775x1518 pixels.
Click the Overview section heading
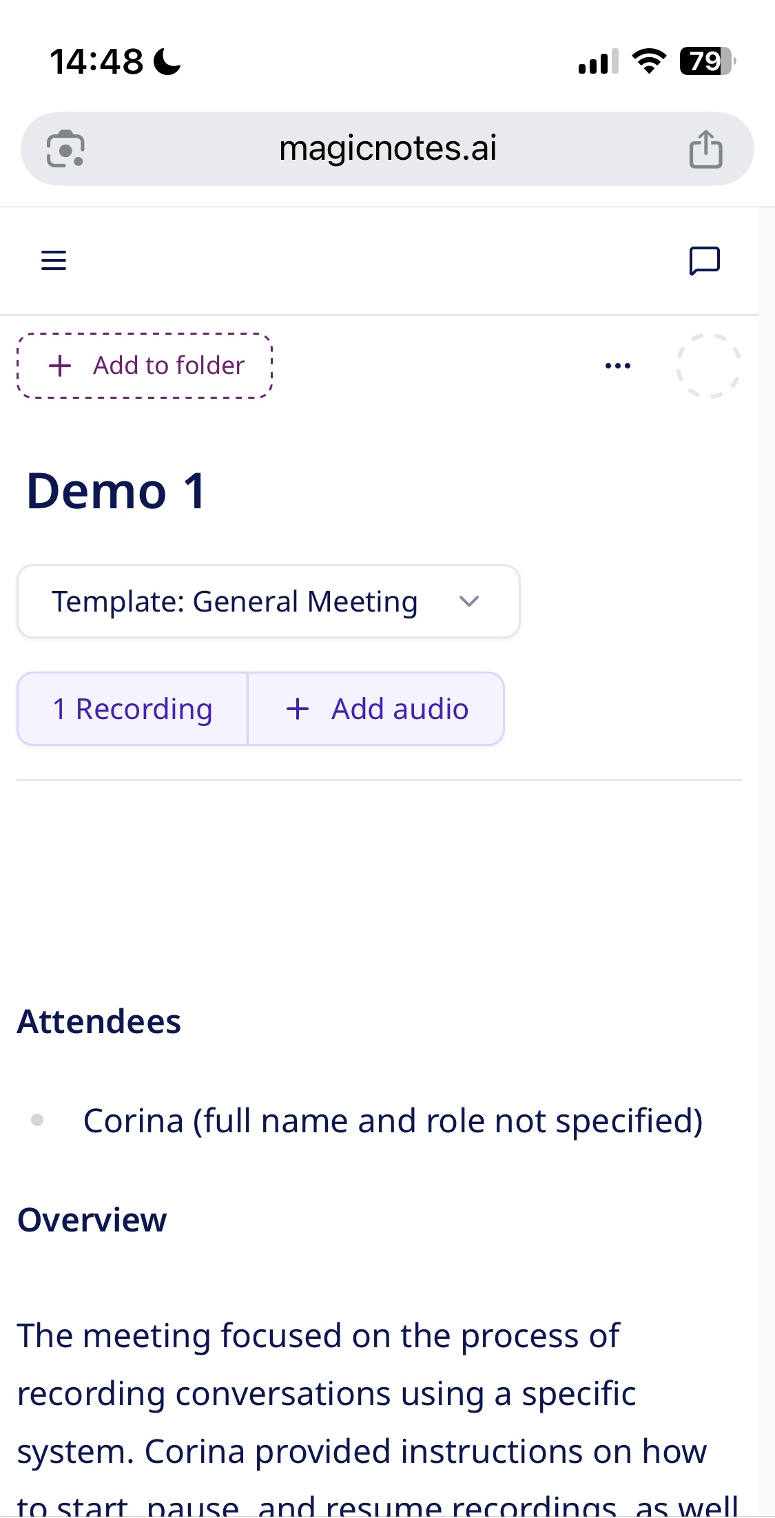click(x=92, y=1220)
